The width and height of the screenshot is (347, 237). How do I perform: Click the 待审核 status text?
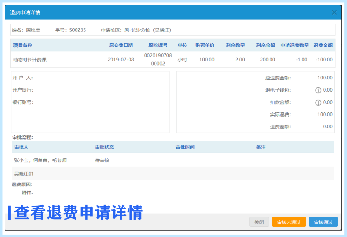click(x=102, y=160)
